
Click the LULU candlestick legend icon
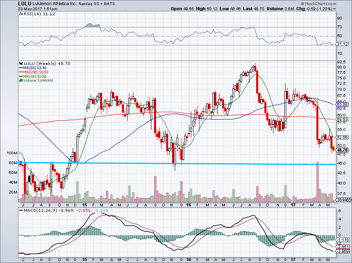coord(21,63)
